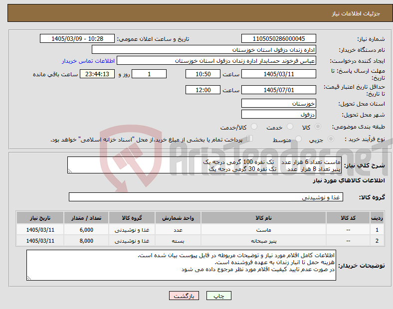Select the کالا/خدمت radio button
393x309 pixels.
(x=254, y=127)
